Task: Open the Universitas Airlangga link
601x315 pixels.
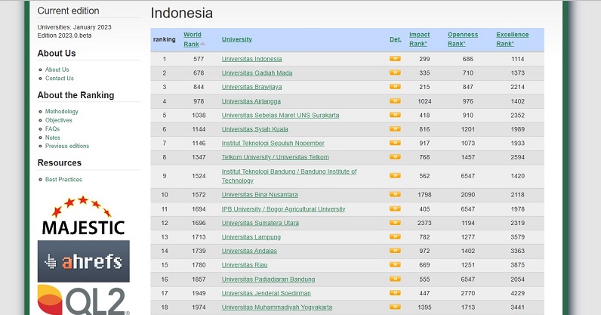Action: [251, 101]
